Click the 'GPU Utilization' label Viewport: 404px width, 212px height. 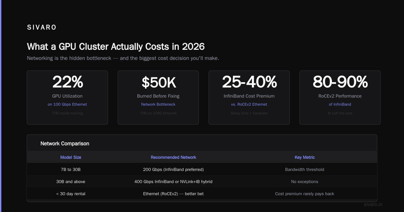pos(67,96)
